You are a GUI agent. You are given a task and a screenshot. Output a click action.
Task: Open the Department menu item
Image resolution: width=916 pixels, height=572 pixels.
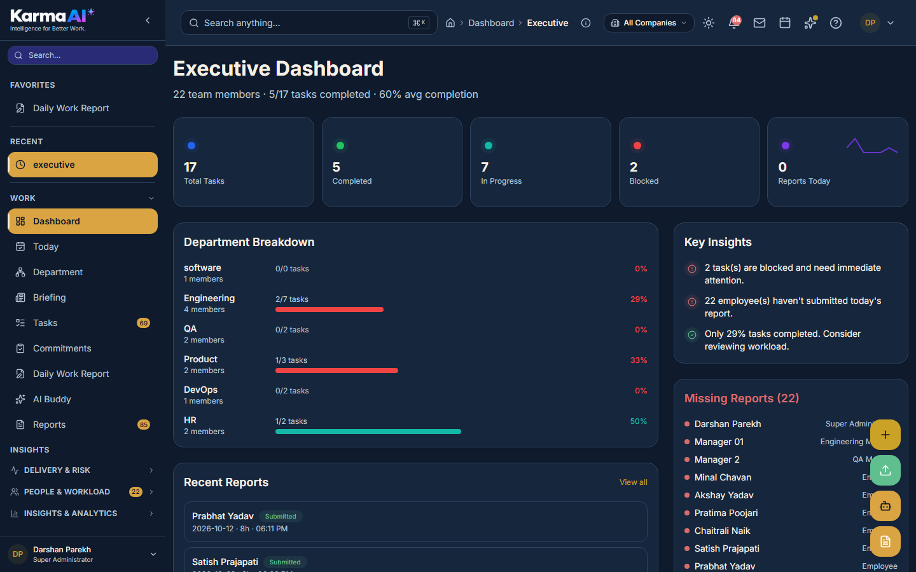83,272
